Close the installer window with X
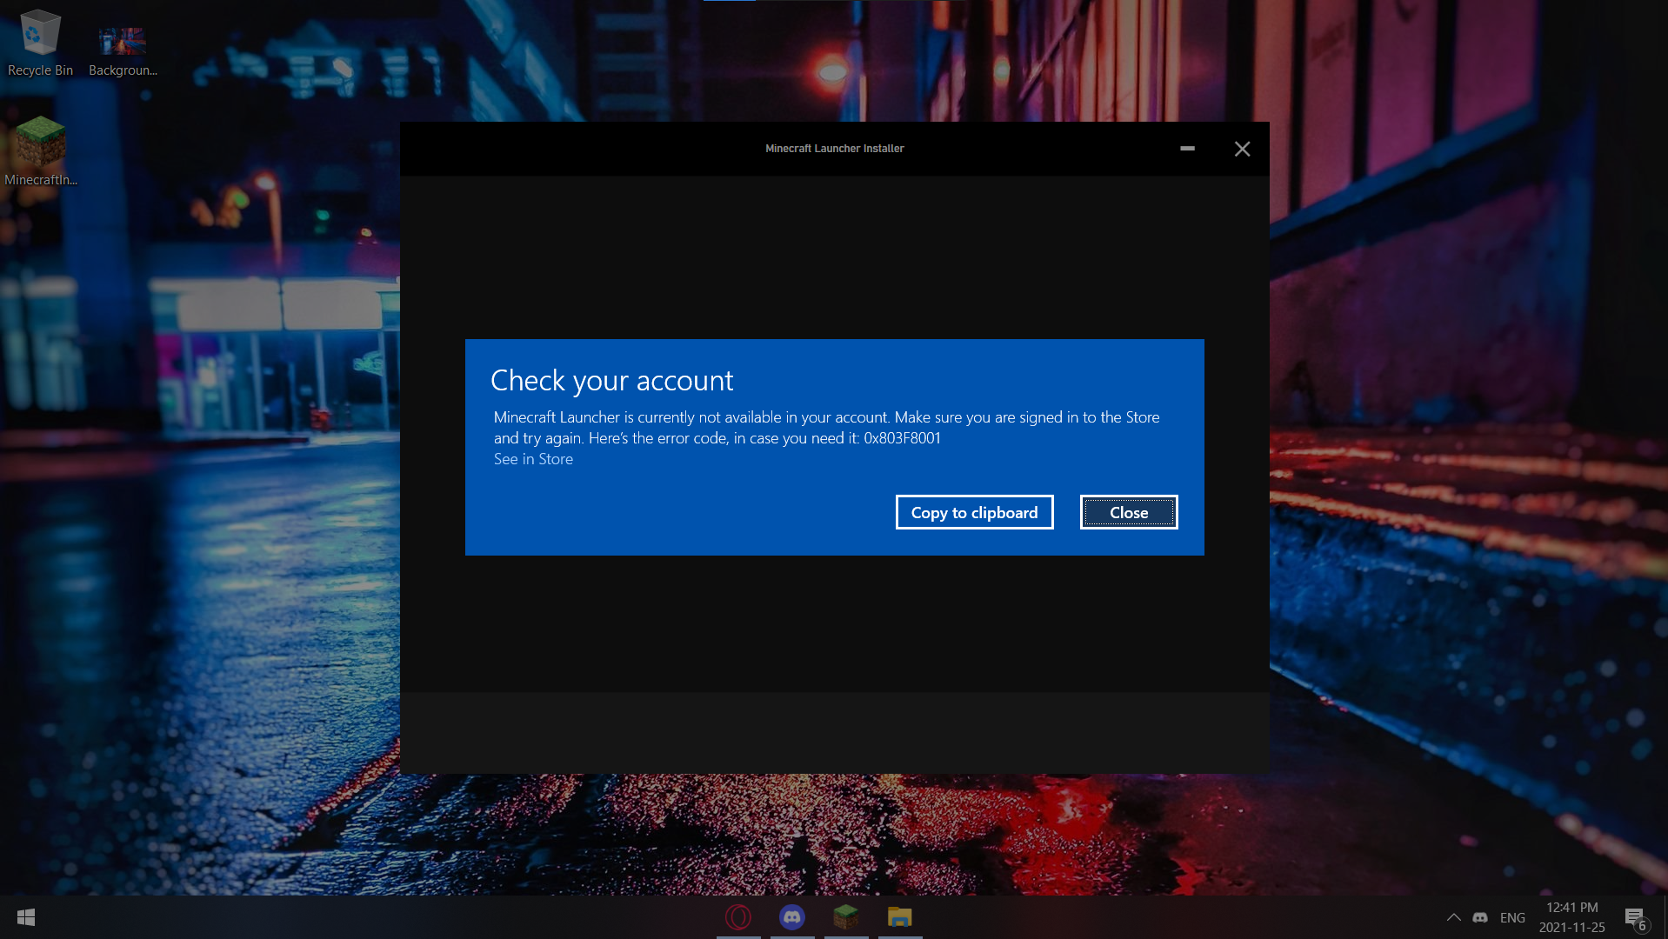 tap(1242, 149)
